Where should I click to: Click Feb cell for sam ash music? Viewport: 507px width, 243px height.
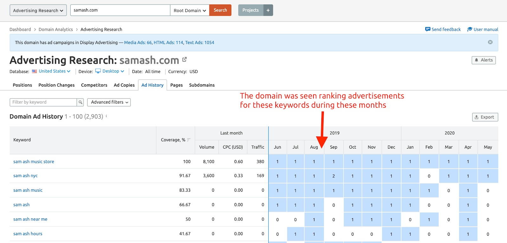pyautogui.click(x=429, y=190)
